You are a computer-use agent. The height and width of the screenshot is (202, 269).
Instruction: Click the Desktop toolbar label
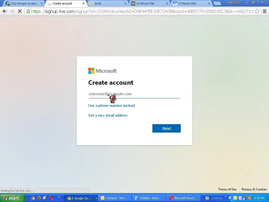click(217, 198)
